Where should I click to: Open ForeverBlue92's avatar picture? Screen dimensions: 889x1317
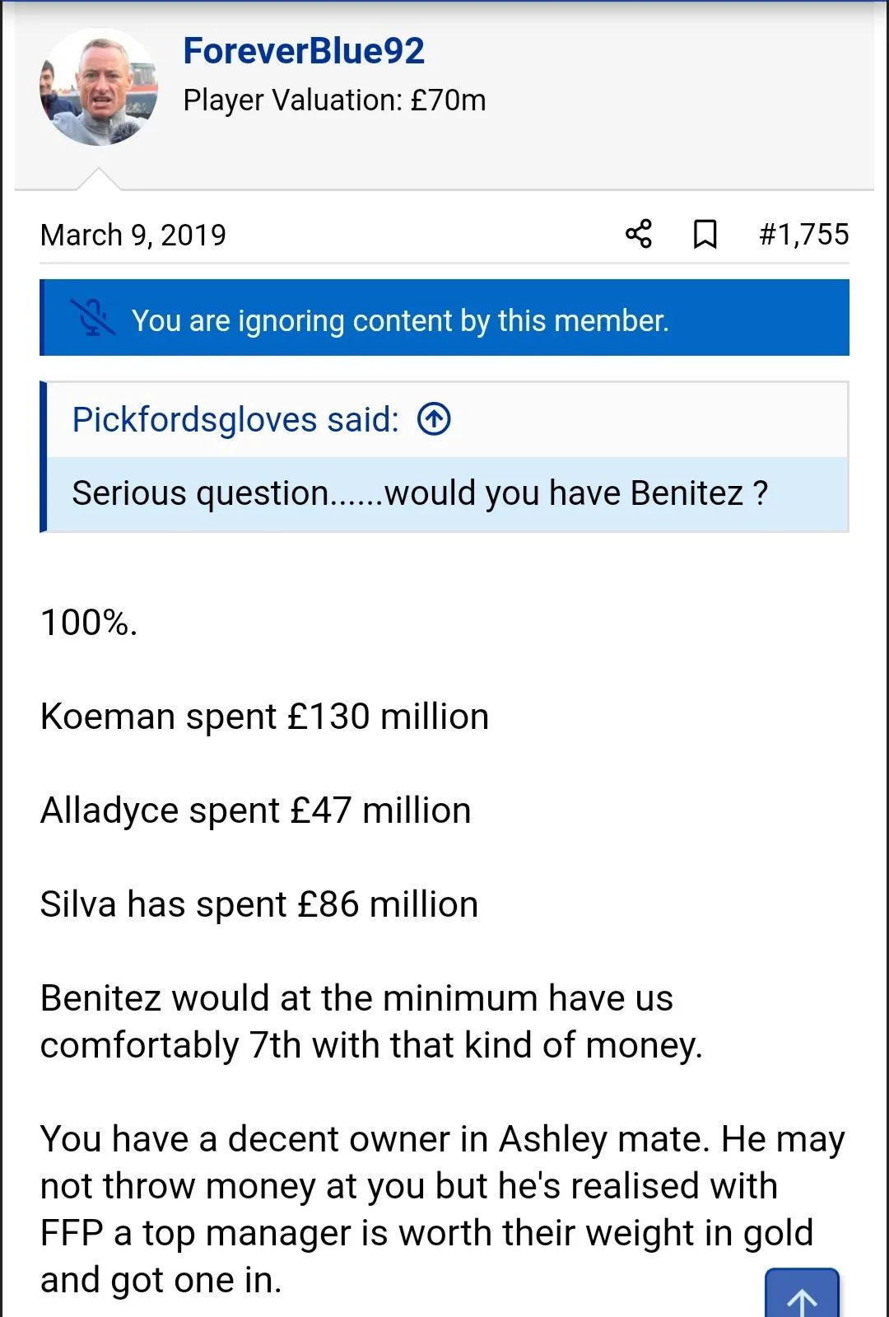click(98, 87)
